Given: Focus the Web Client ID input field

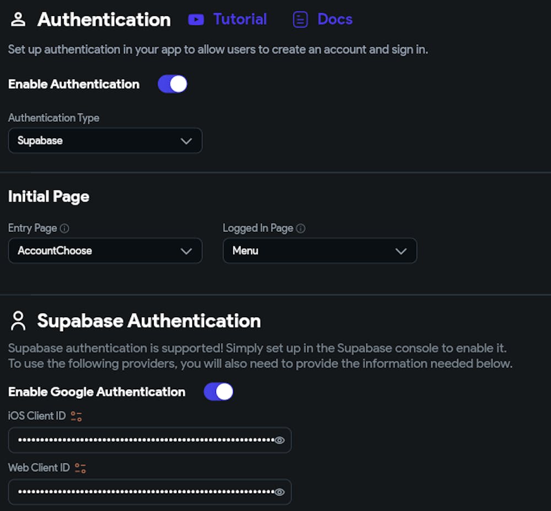Looking at the screenshot, I should coord(143,492).
